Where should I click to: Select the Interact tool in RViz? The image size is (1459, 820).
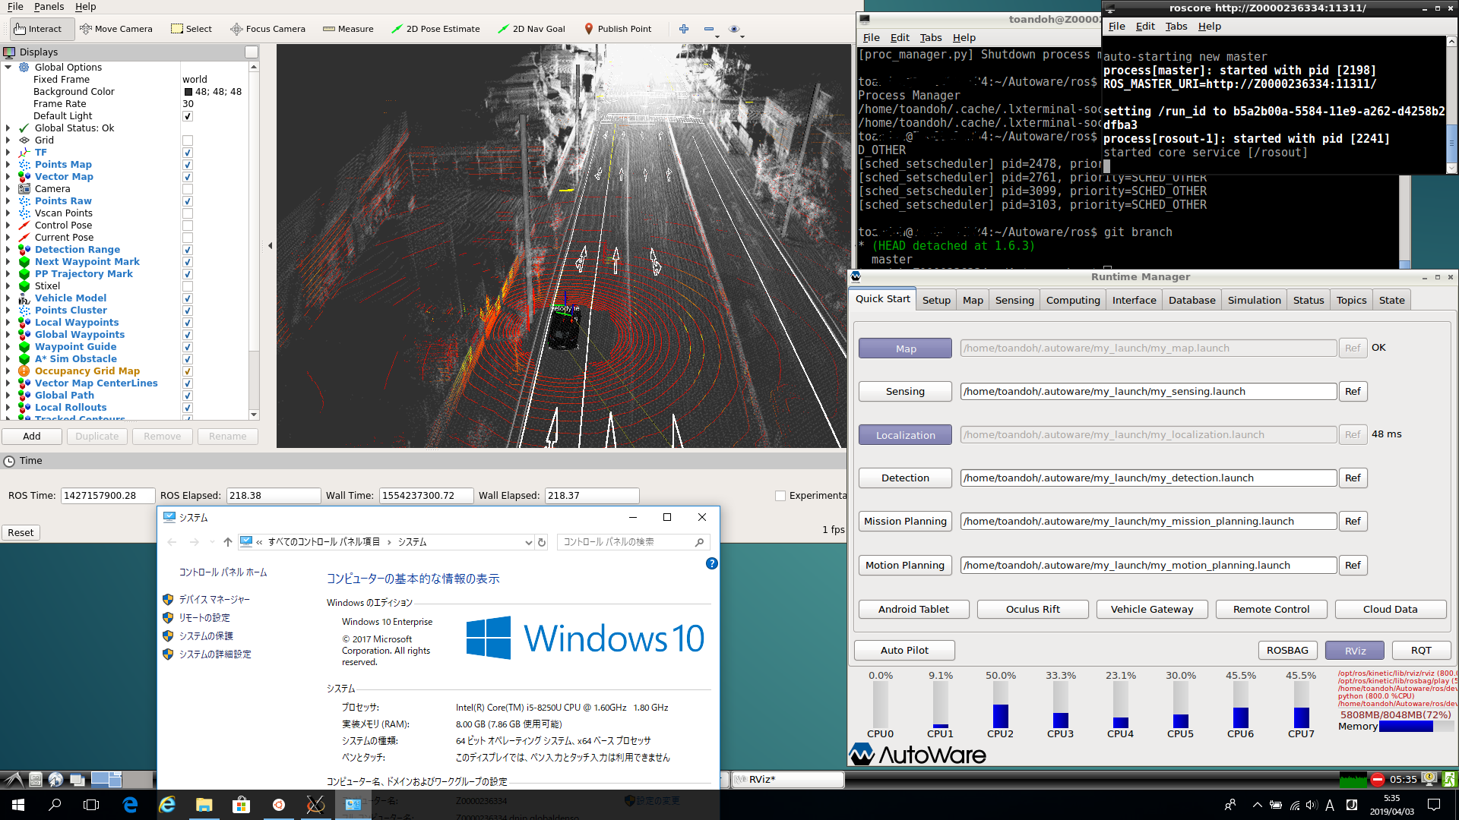point(41,28)
